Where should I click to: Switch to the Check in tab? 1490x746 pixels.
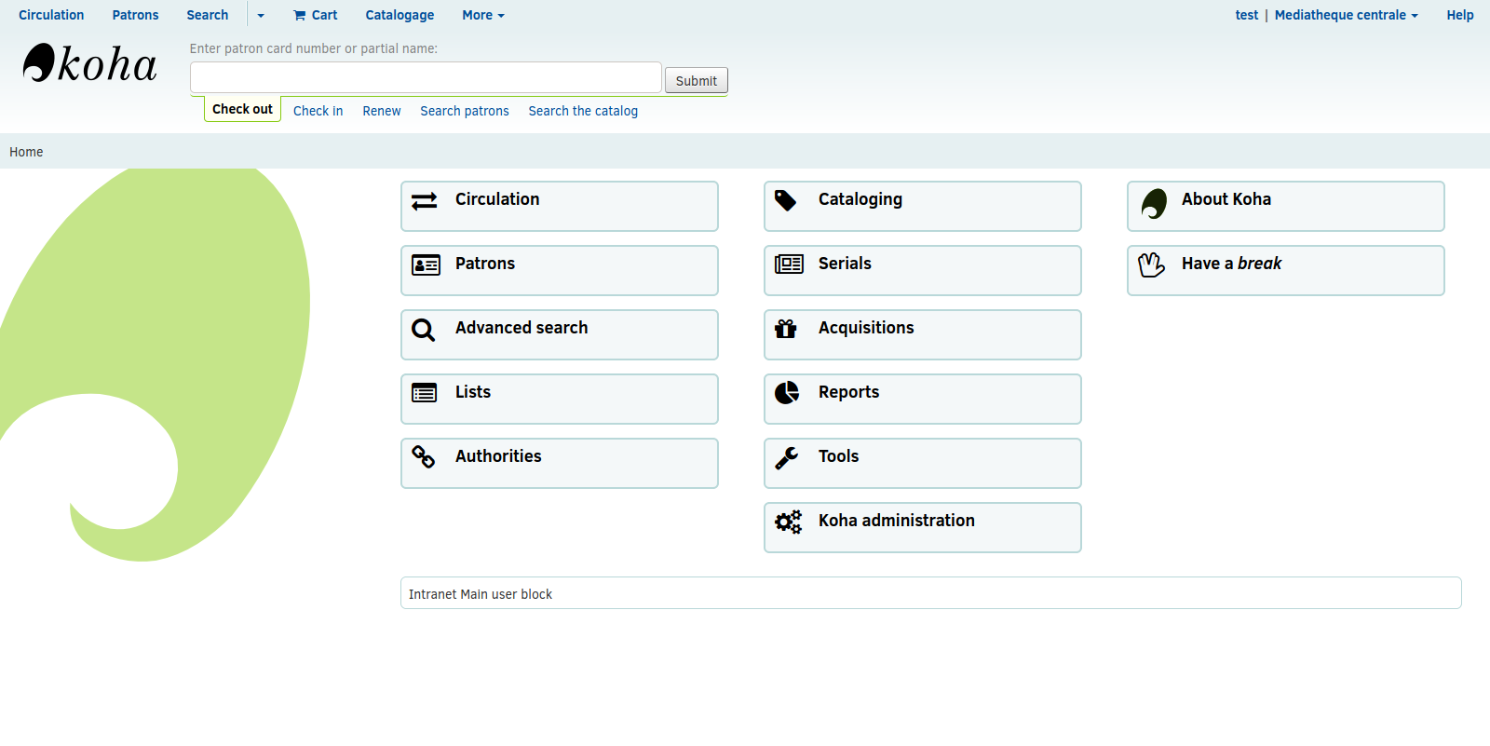(x=318, y=111)
